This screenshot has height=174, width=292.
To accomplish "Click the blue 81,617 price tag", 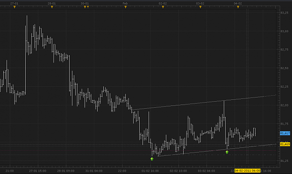I will (285, 133).
